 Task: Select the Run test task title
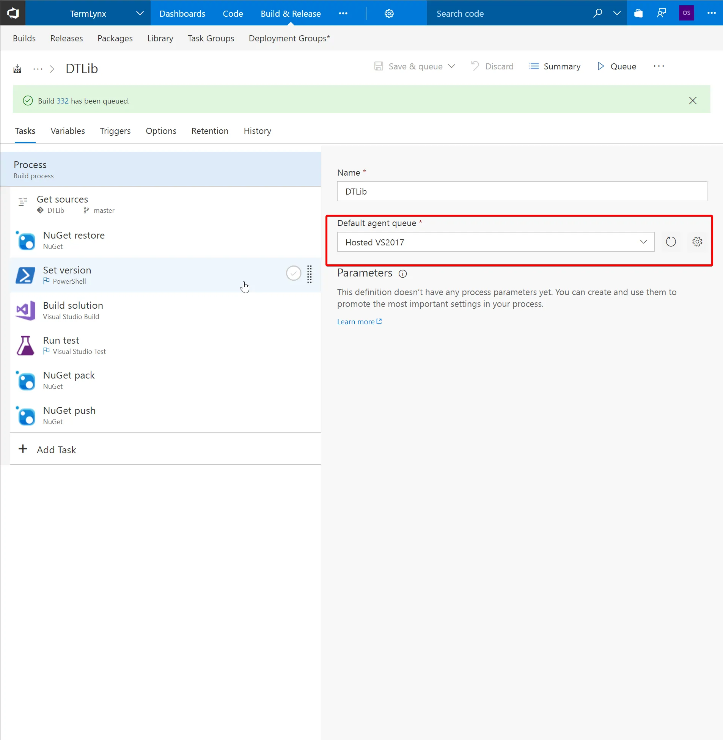[x=61, y=340]
